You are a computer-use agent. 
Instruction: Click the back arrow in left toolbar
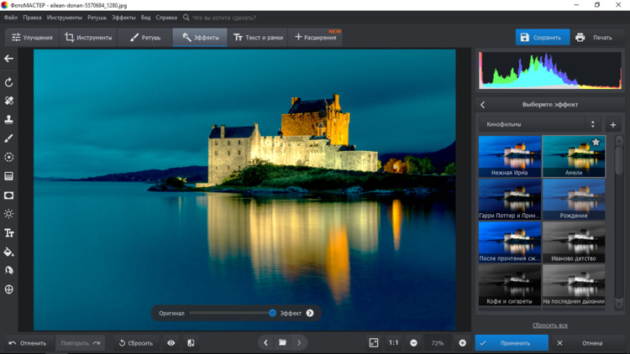[9, 59]
